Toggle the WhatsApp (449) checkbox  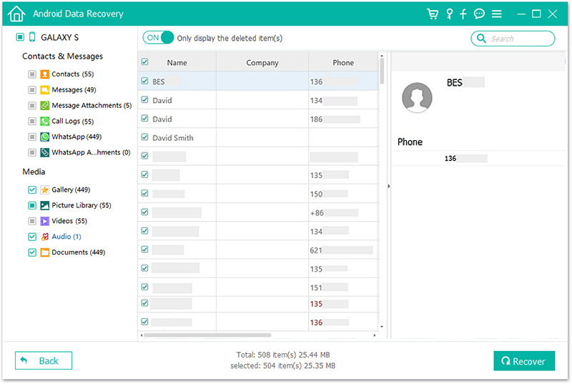32,137
